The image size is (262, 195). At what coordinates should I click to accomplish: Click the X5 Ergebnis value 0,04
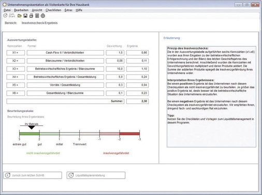coord(137,85)
